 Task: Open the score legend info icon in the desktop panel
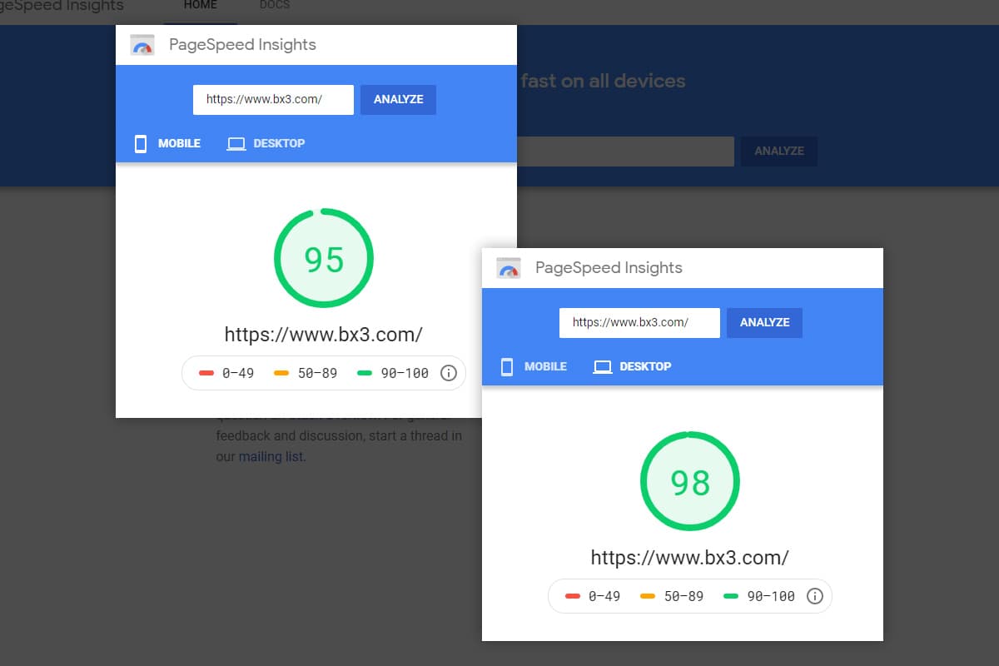(x=814, y=596)
